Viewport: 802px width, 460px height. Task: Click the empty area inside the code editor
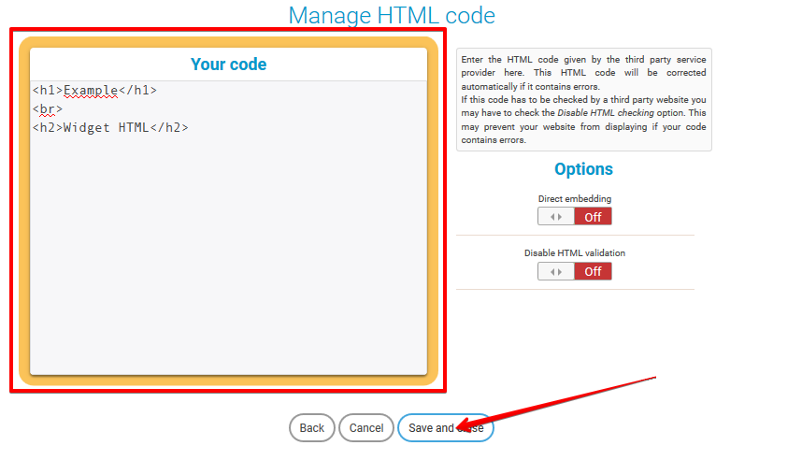click(x=228, y=262)
